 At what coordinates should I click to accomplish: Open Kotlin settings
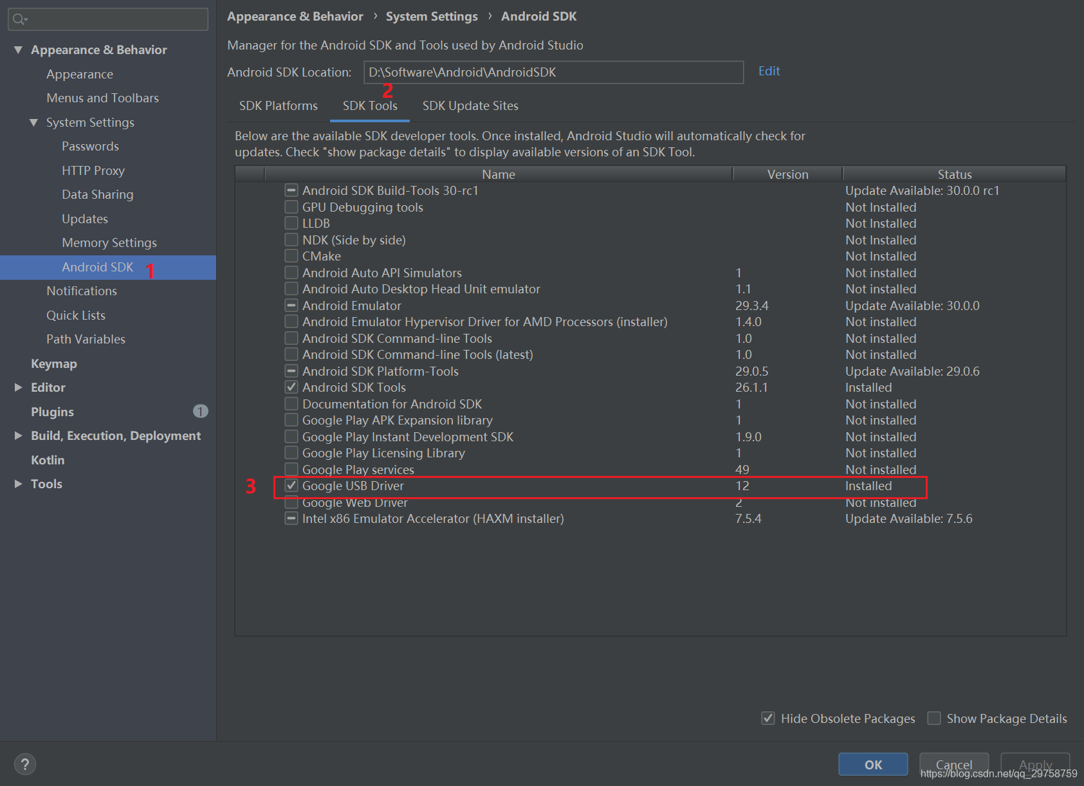point(48,460)
